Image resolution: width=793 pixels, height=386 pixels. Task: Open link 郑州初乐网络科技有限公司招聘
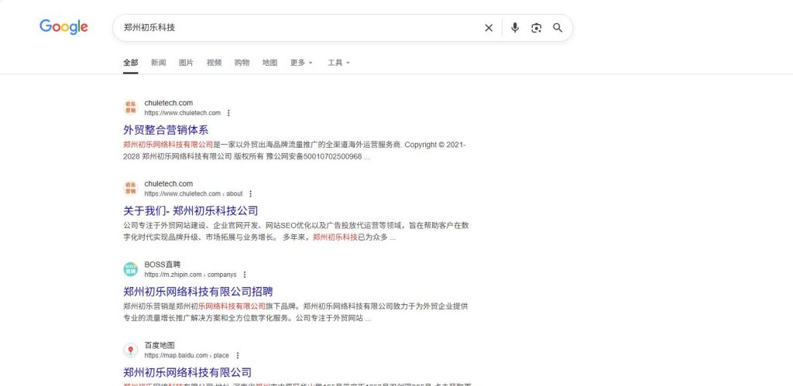[198, 292]
